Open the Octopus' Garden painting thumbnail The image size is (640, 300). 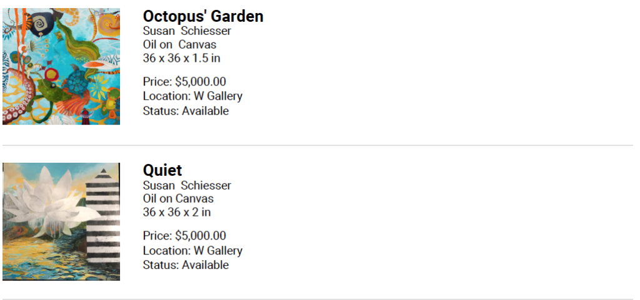coord(61,66)
